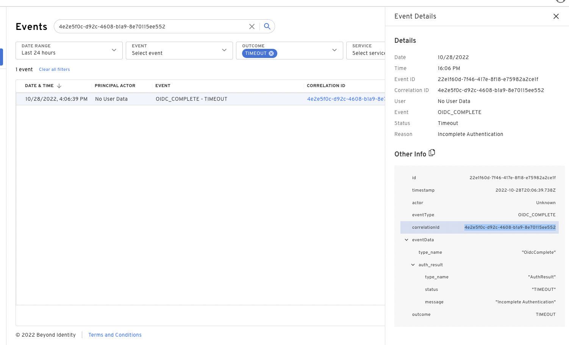
Task: Open Terms and Conditions link
Action: pyautogui.click(x=115, y=335)
